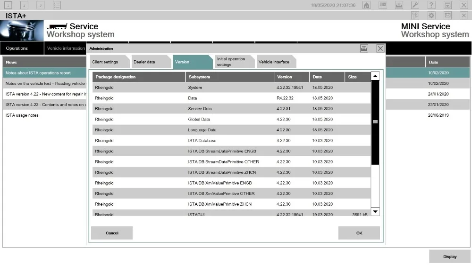Click the envelope mail icon in ISTA+ bar
Viewport: 472px width, 265px height.
click(x=447, y=16)
